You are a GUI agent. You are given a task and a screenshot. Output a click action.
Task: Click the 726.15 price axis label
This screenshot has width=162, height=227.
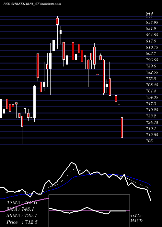pyautogui.click(x=152, y=123)
